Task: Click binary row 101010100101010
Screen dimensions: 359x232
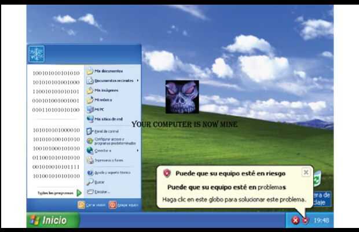Action: [56, 139]
